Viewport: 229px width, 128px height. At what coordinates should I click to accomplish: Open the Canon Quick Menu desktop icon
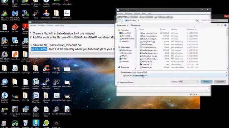coord(15,111)
